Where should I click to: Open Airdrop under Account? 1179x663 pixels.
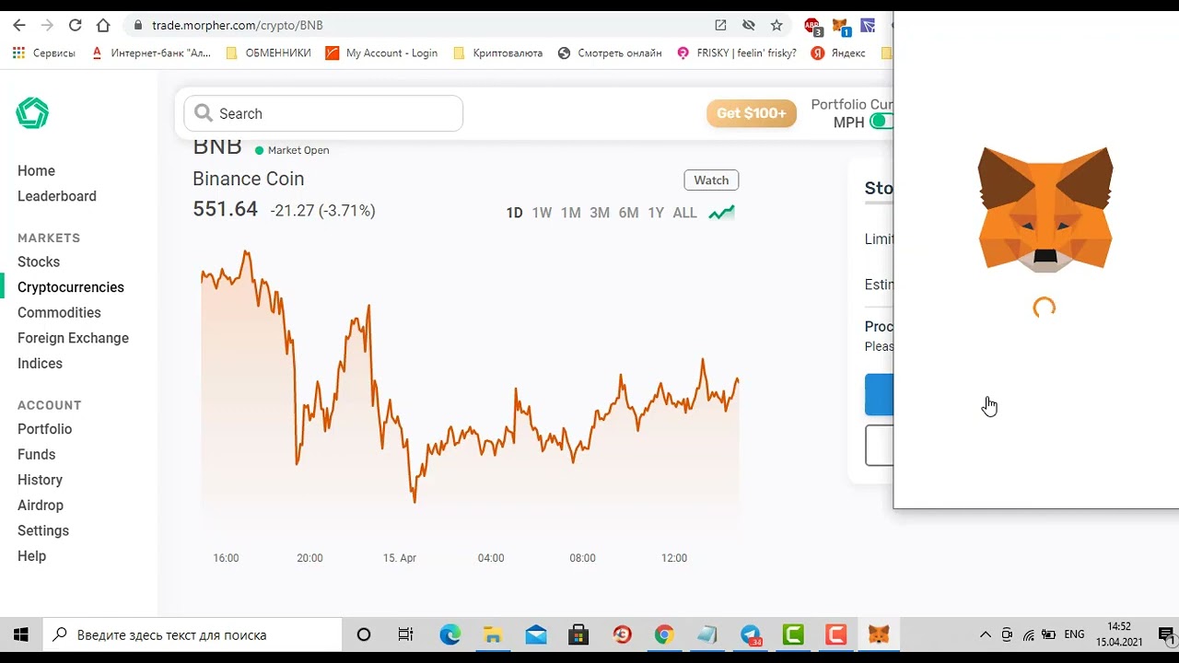pos(41,506)
